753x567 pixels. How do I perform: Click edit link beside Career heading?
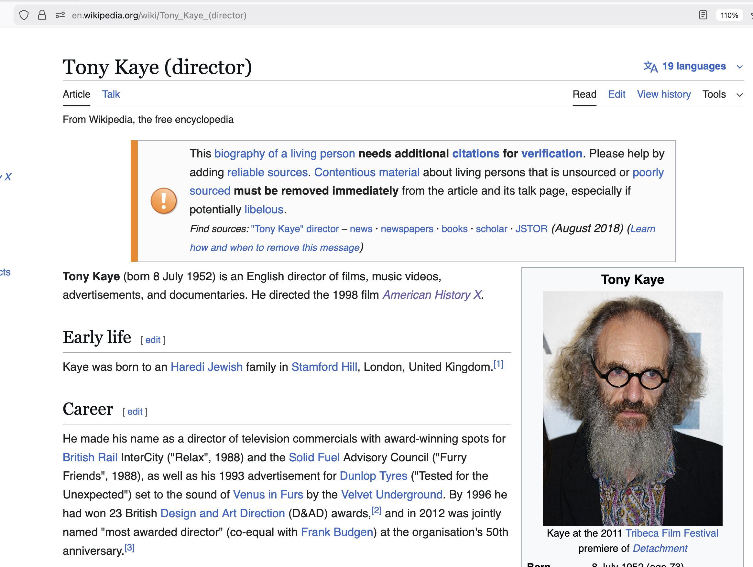coord(135,412)
